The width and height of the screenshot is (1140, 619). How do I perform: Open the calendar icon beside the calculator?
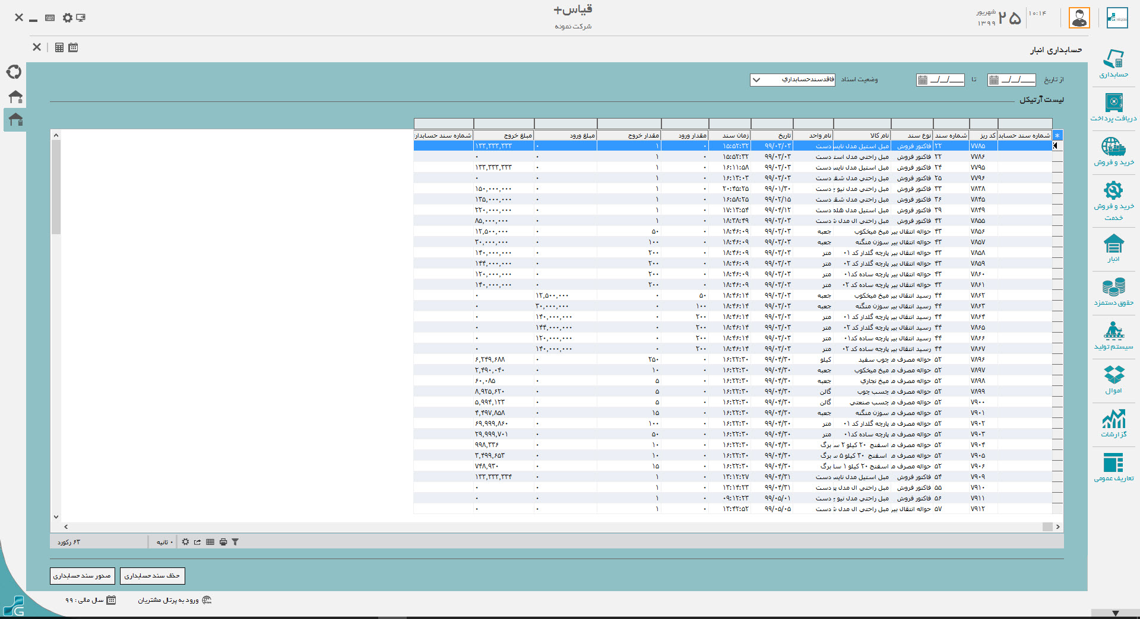coord(73,47)
